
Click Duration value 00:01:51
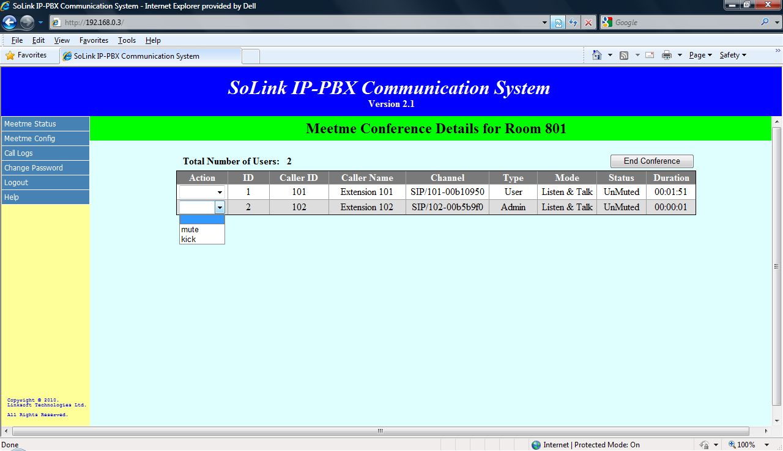pyautogui.click(x=670, y=192)
